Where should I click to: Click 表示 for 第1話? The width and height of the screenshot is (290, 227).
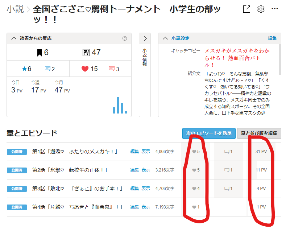(146, 152)
